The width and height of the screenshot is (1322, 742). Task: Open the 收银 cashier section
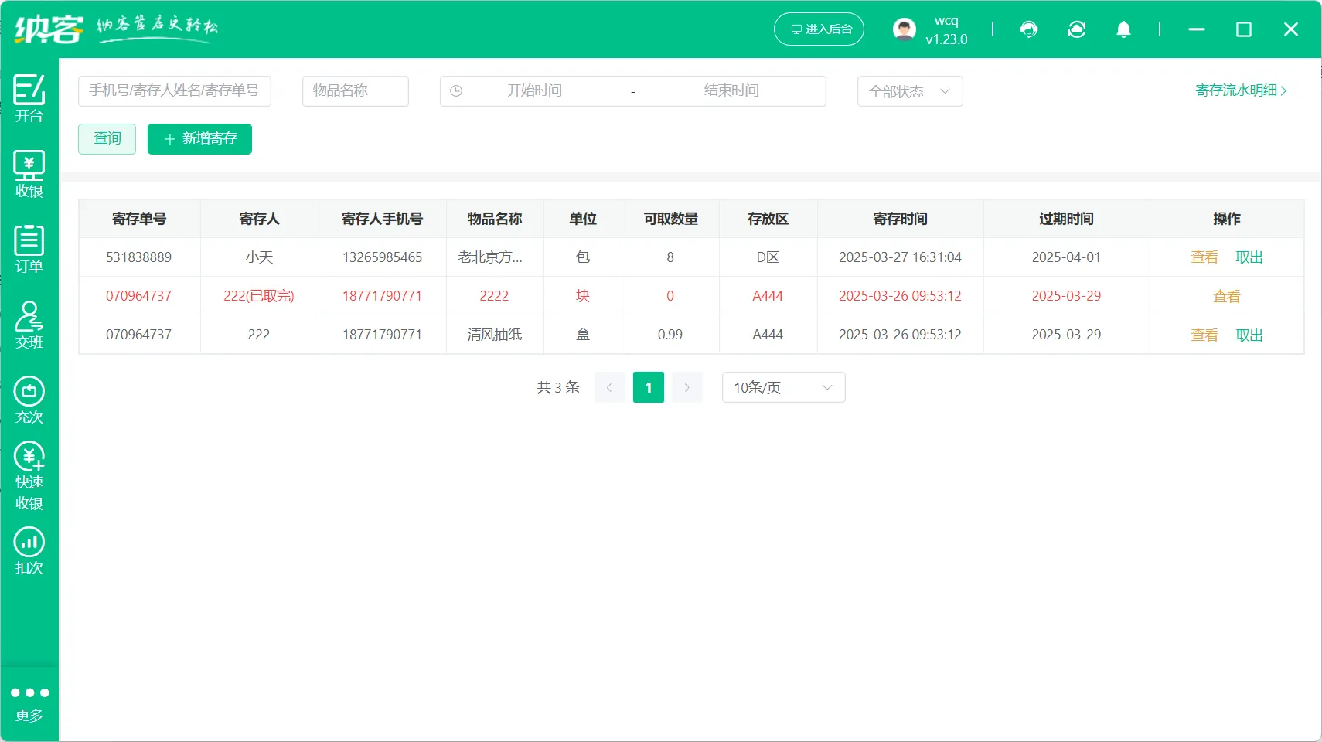click(29, 174)
